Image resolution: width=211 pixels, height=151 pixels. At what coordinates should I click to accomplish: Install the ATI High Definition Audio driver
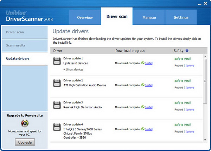(x=149, y=85)
